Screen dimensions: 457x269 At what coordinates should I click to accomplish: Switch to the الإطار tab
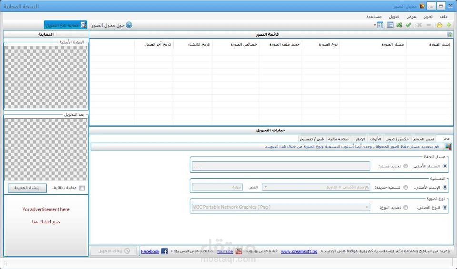[360, 139]
